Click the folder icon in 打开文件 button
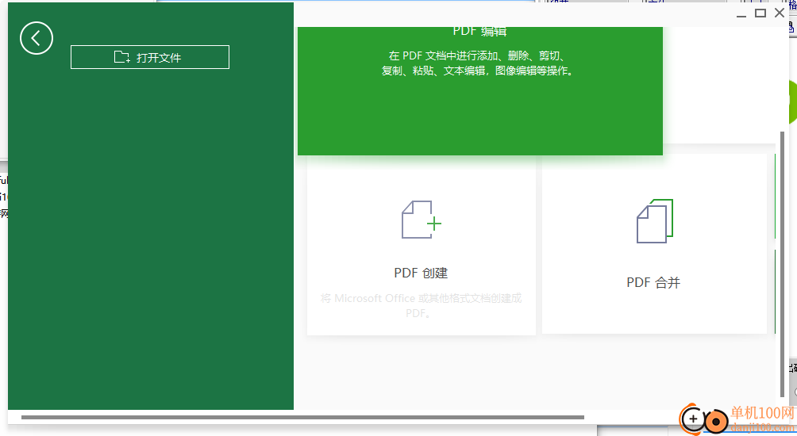Screen dimensions: 797x436 [x=121, y=57]
